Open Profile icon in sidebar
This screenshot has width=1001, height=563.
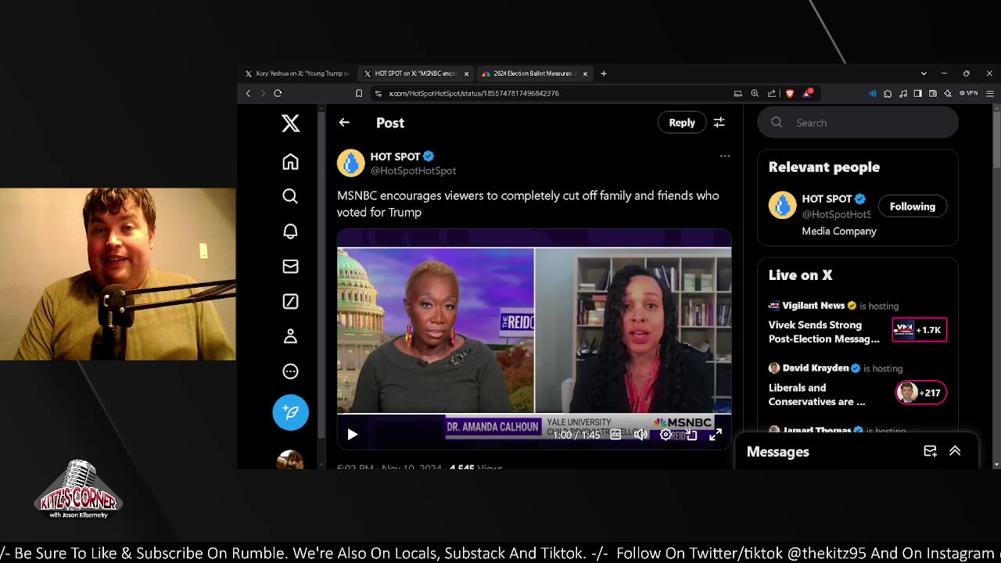(x=290, y=336)
